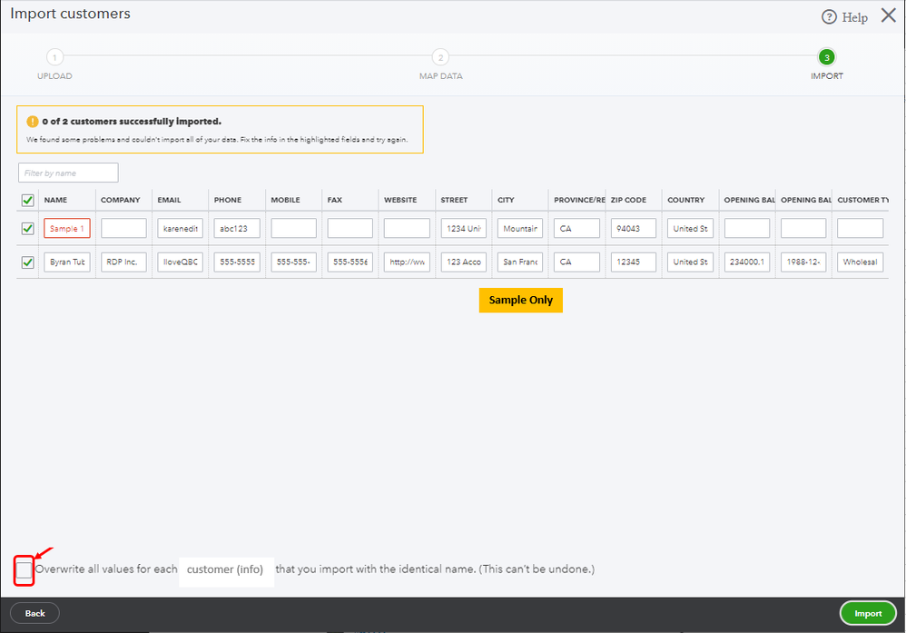Click the Help link text

(x=854, y=17)
